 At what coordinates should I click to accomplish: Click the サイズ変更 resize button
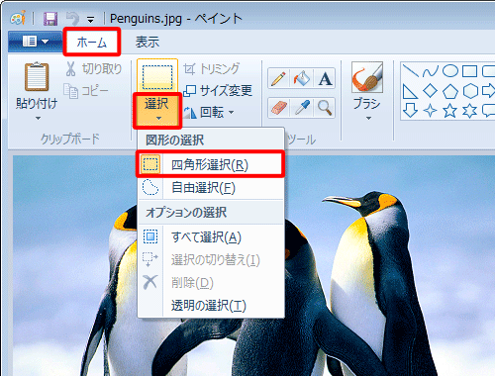pyautogui.click(x=218, y=90)
